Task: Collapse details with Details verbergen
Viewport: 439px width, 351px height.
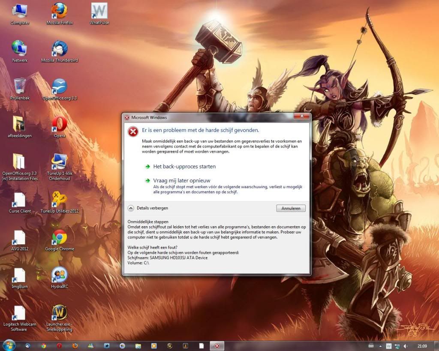Action: click(x=148, y=208)
